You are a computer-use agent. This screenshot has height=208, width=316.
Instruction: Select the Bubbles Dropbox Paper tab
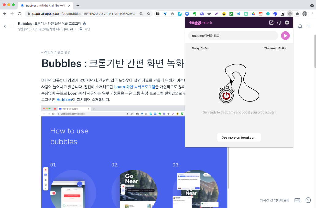point(46,5)
